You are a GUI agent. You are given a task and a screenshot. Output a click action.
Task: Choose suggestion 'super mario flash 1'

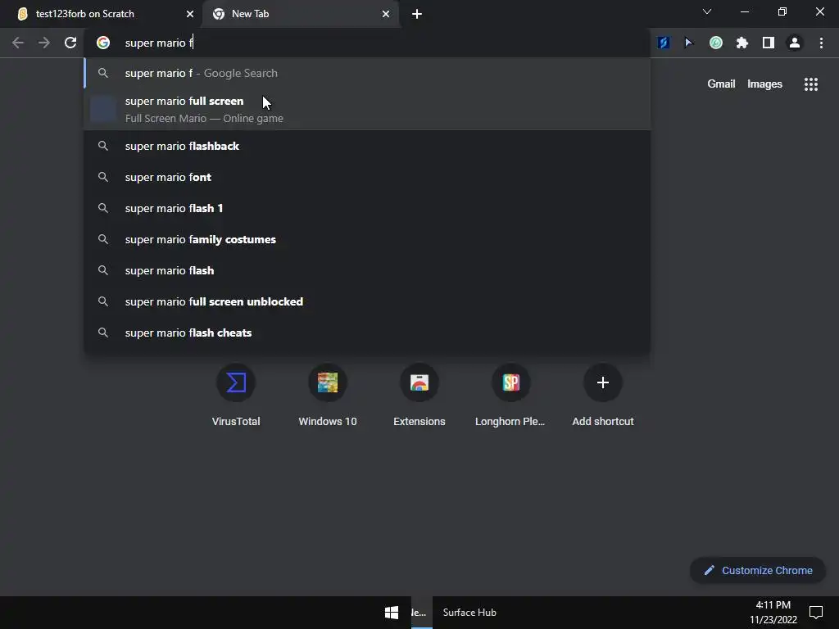point(367,208)
